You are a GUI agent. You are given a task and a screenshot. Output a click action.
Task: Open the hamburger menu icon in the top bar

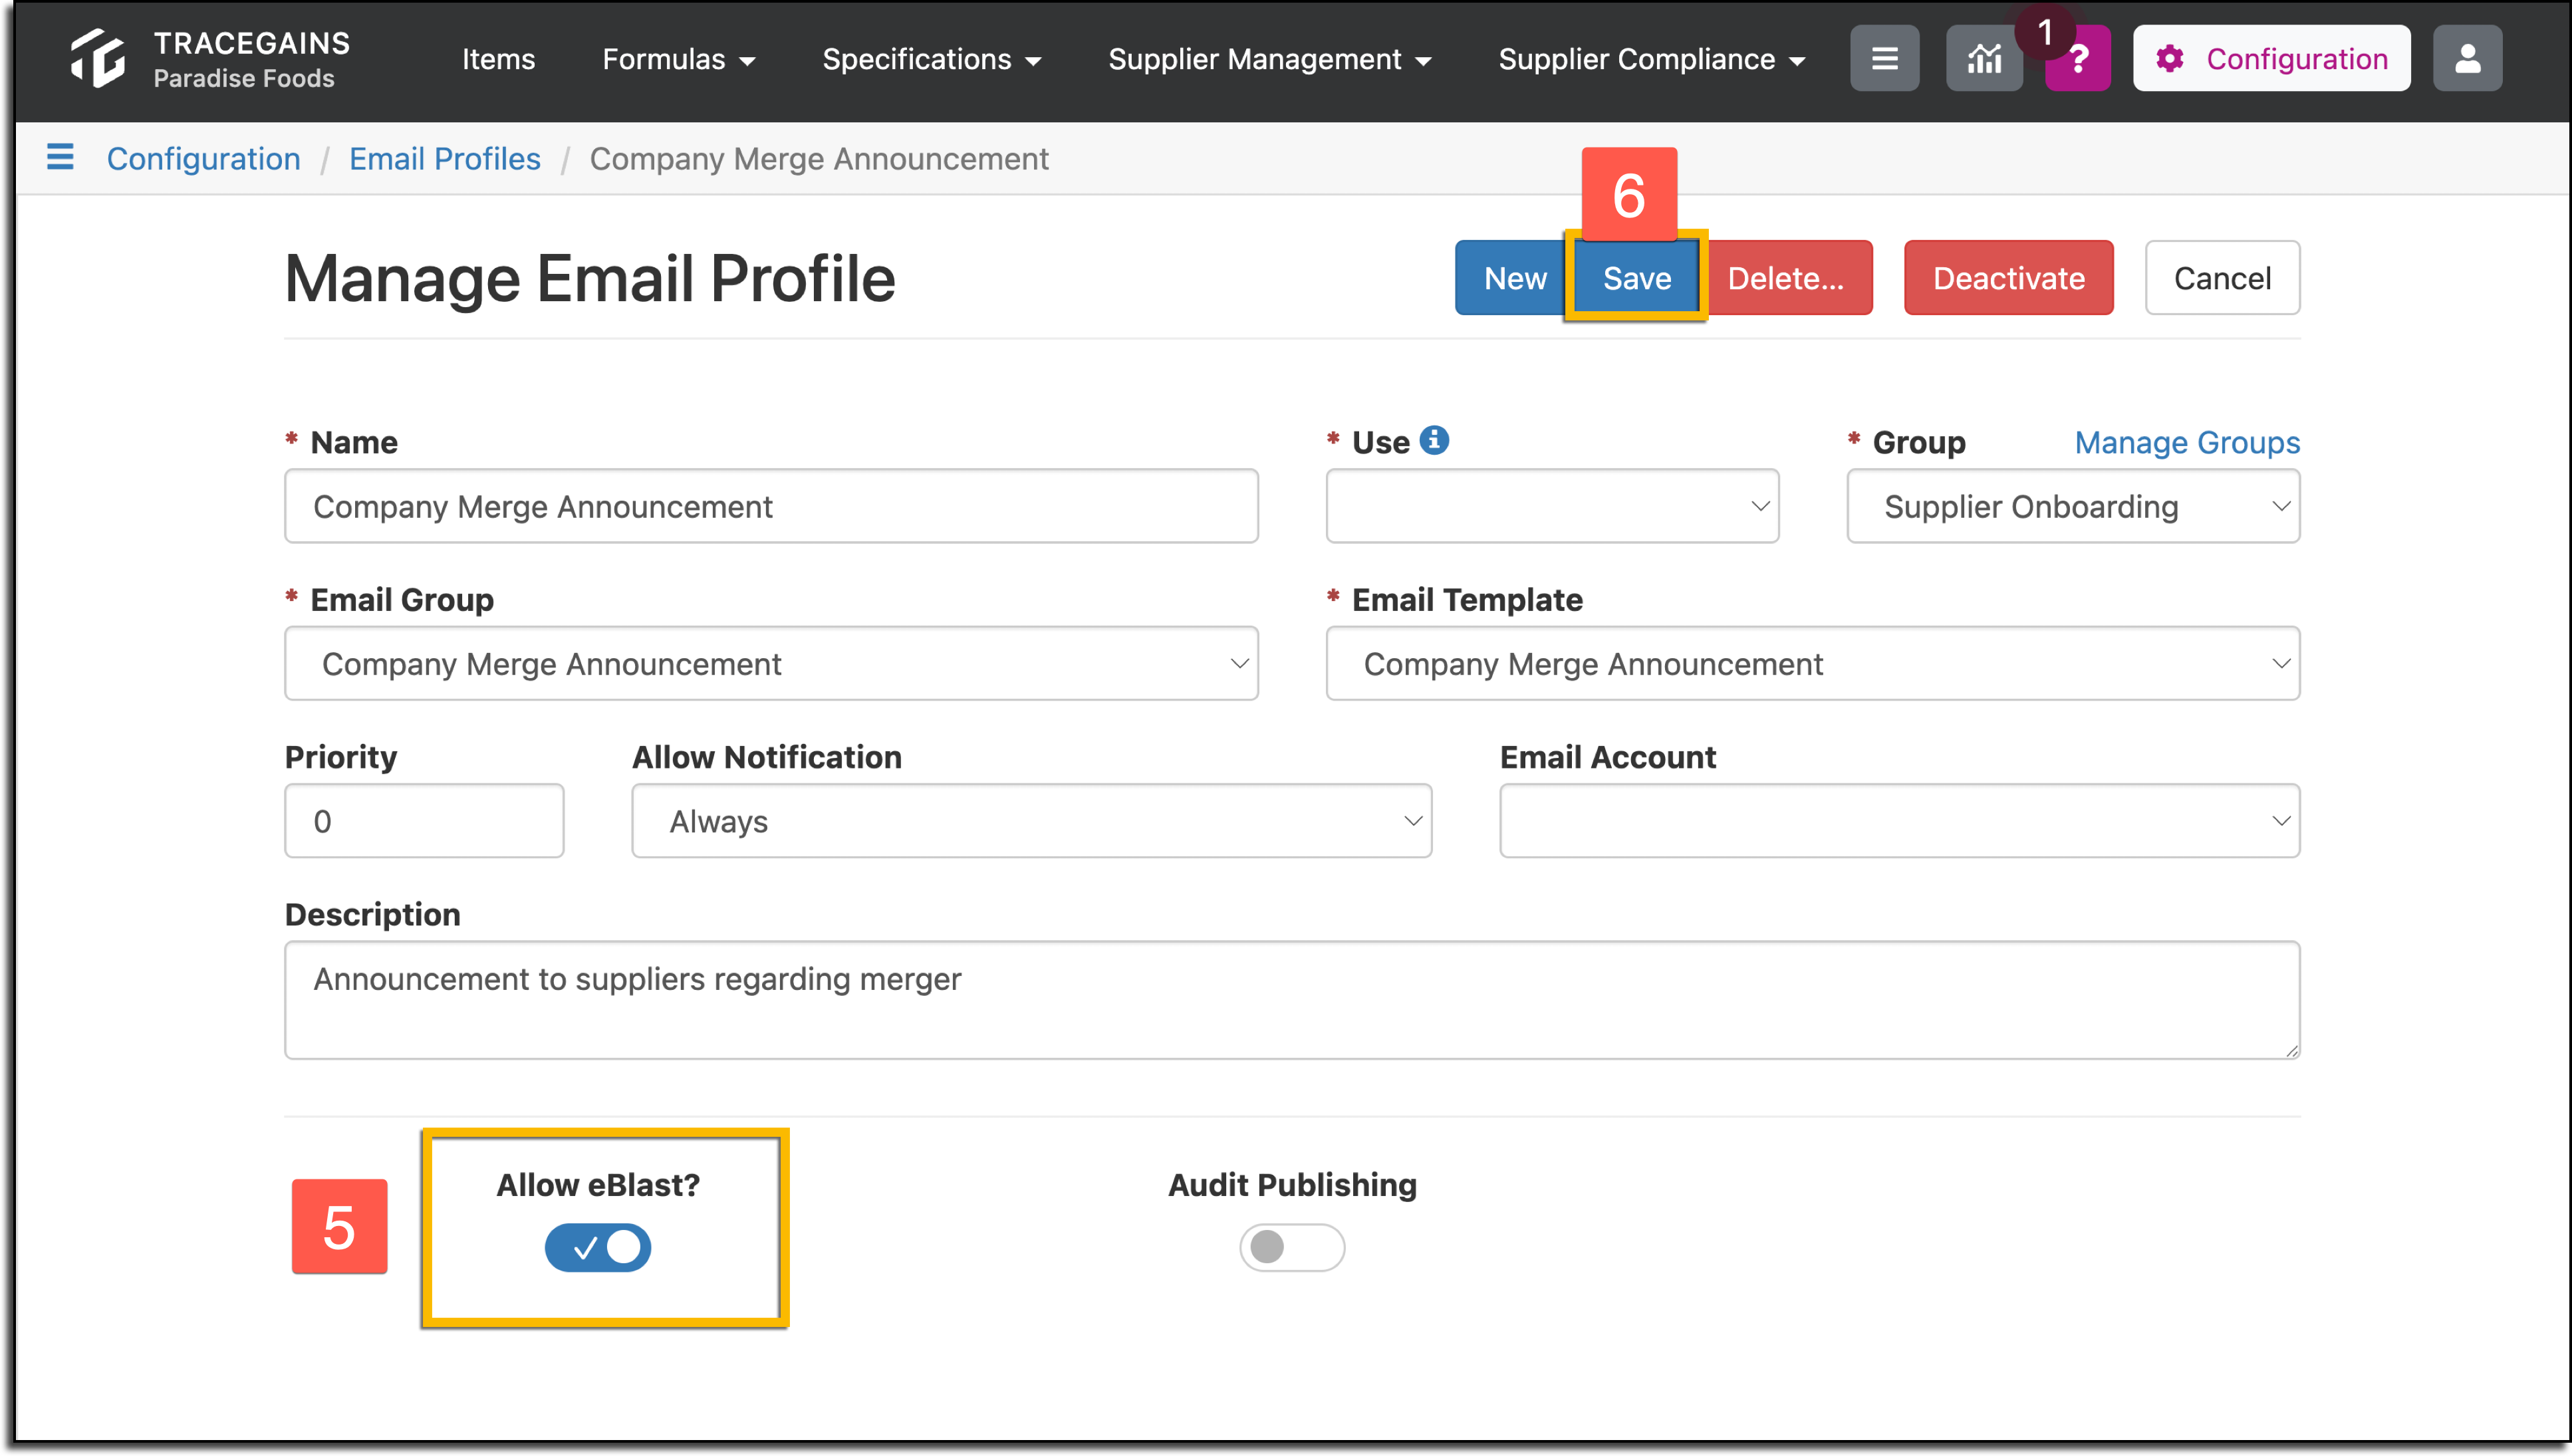(1884, 59)
